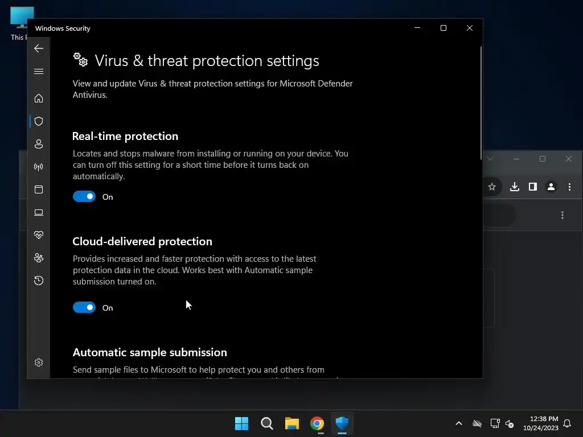Go to the Home section
The image size is (583, 437).
[x=39, y=98]
